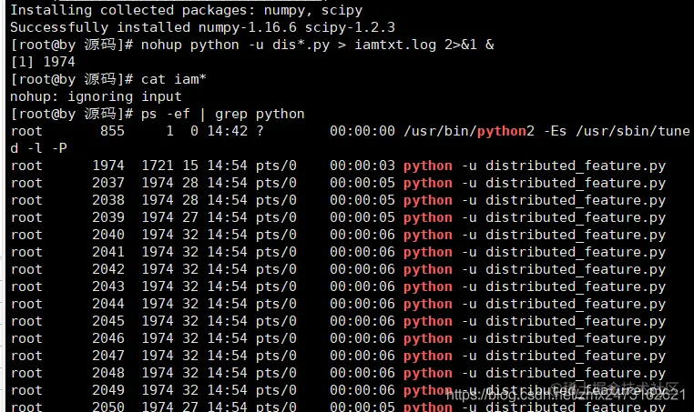Click red 'python' text in row 2037
Viewport: 694px width, 412px height.
click(428, 183)
